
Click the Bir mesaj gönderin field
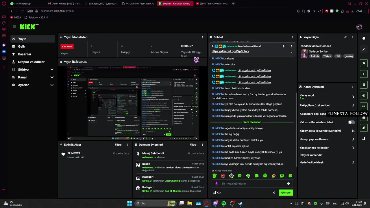point(252,183)
